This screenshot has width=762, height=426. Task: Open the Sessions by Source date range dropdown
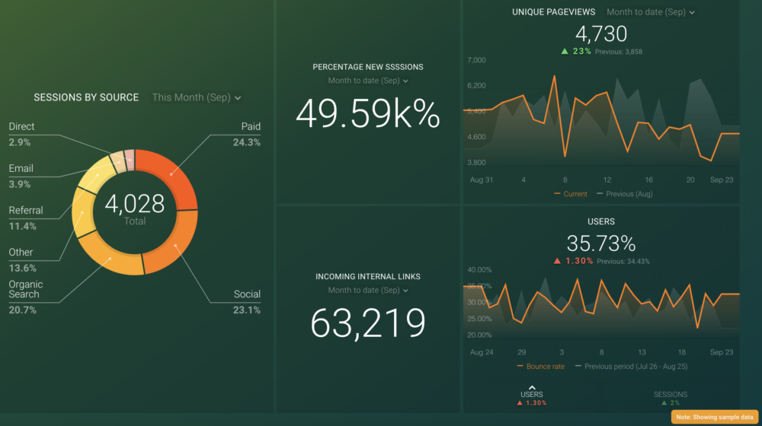coord(196,97)
